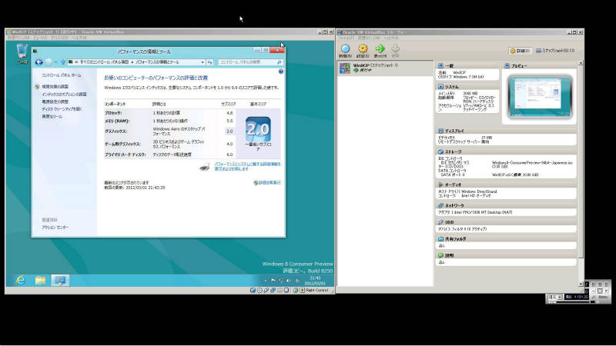Click the green Show (表示) arrow icon

click(379, 49)
